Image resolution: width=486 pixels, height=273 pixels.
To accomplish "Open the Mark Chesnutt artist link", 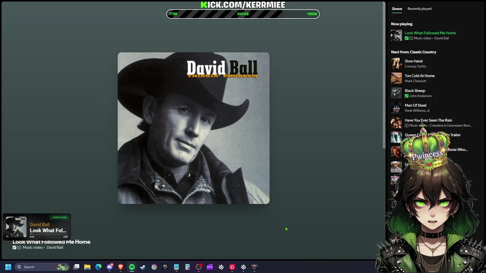I will [415, 81].
